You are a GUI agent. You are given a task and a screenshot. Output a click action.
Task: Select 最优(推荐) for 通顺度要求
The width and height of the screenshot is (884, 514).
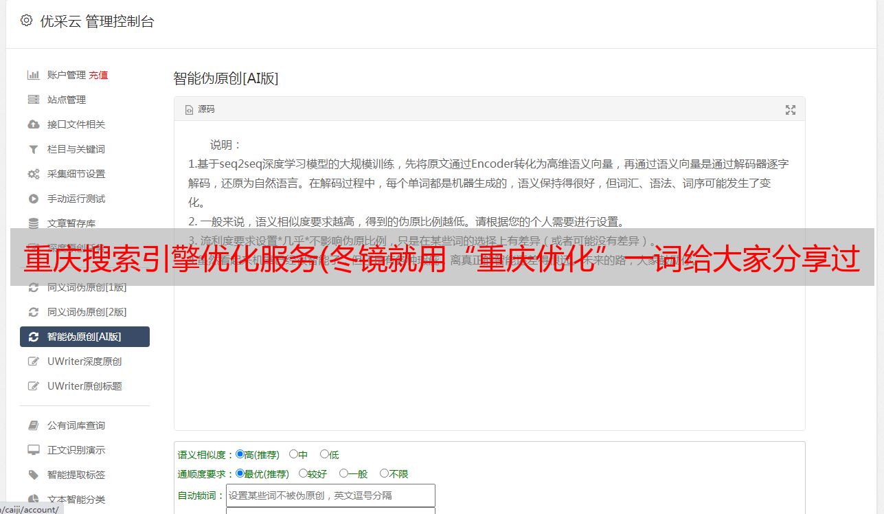point(240,473)
